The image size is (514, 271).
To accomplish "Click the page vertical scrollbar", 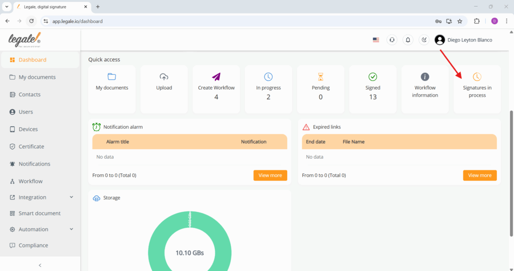I will [x=511, y=173].
